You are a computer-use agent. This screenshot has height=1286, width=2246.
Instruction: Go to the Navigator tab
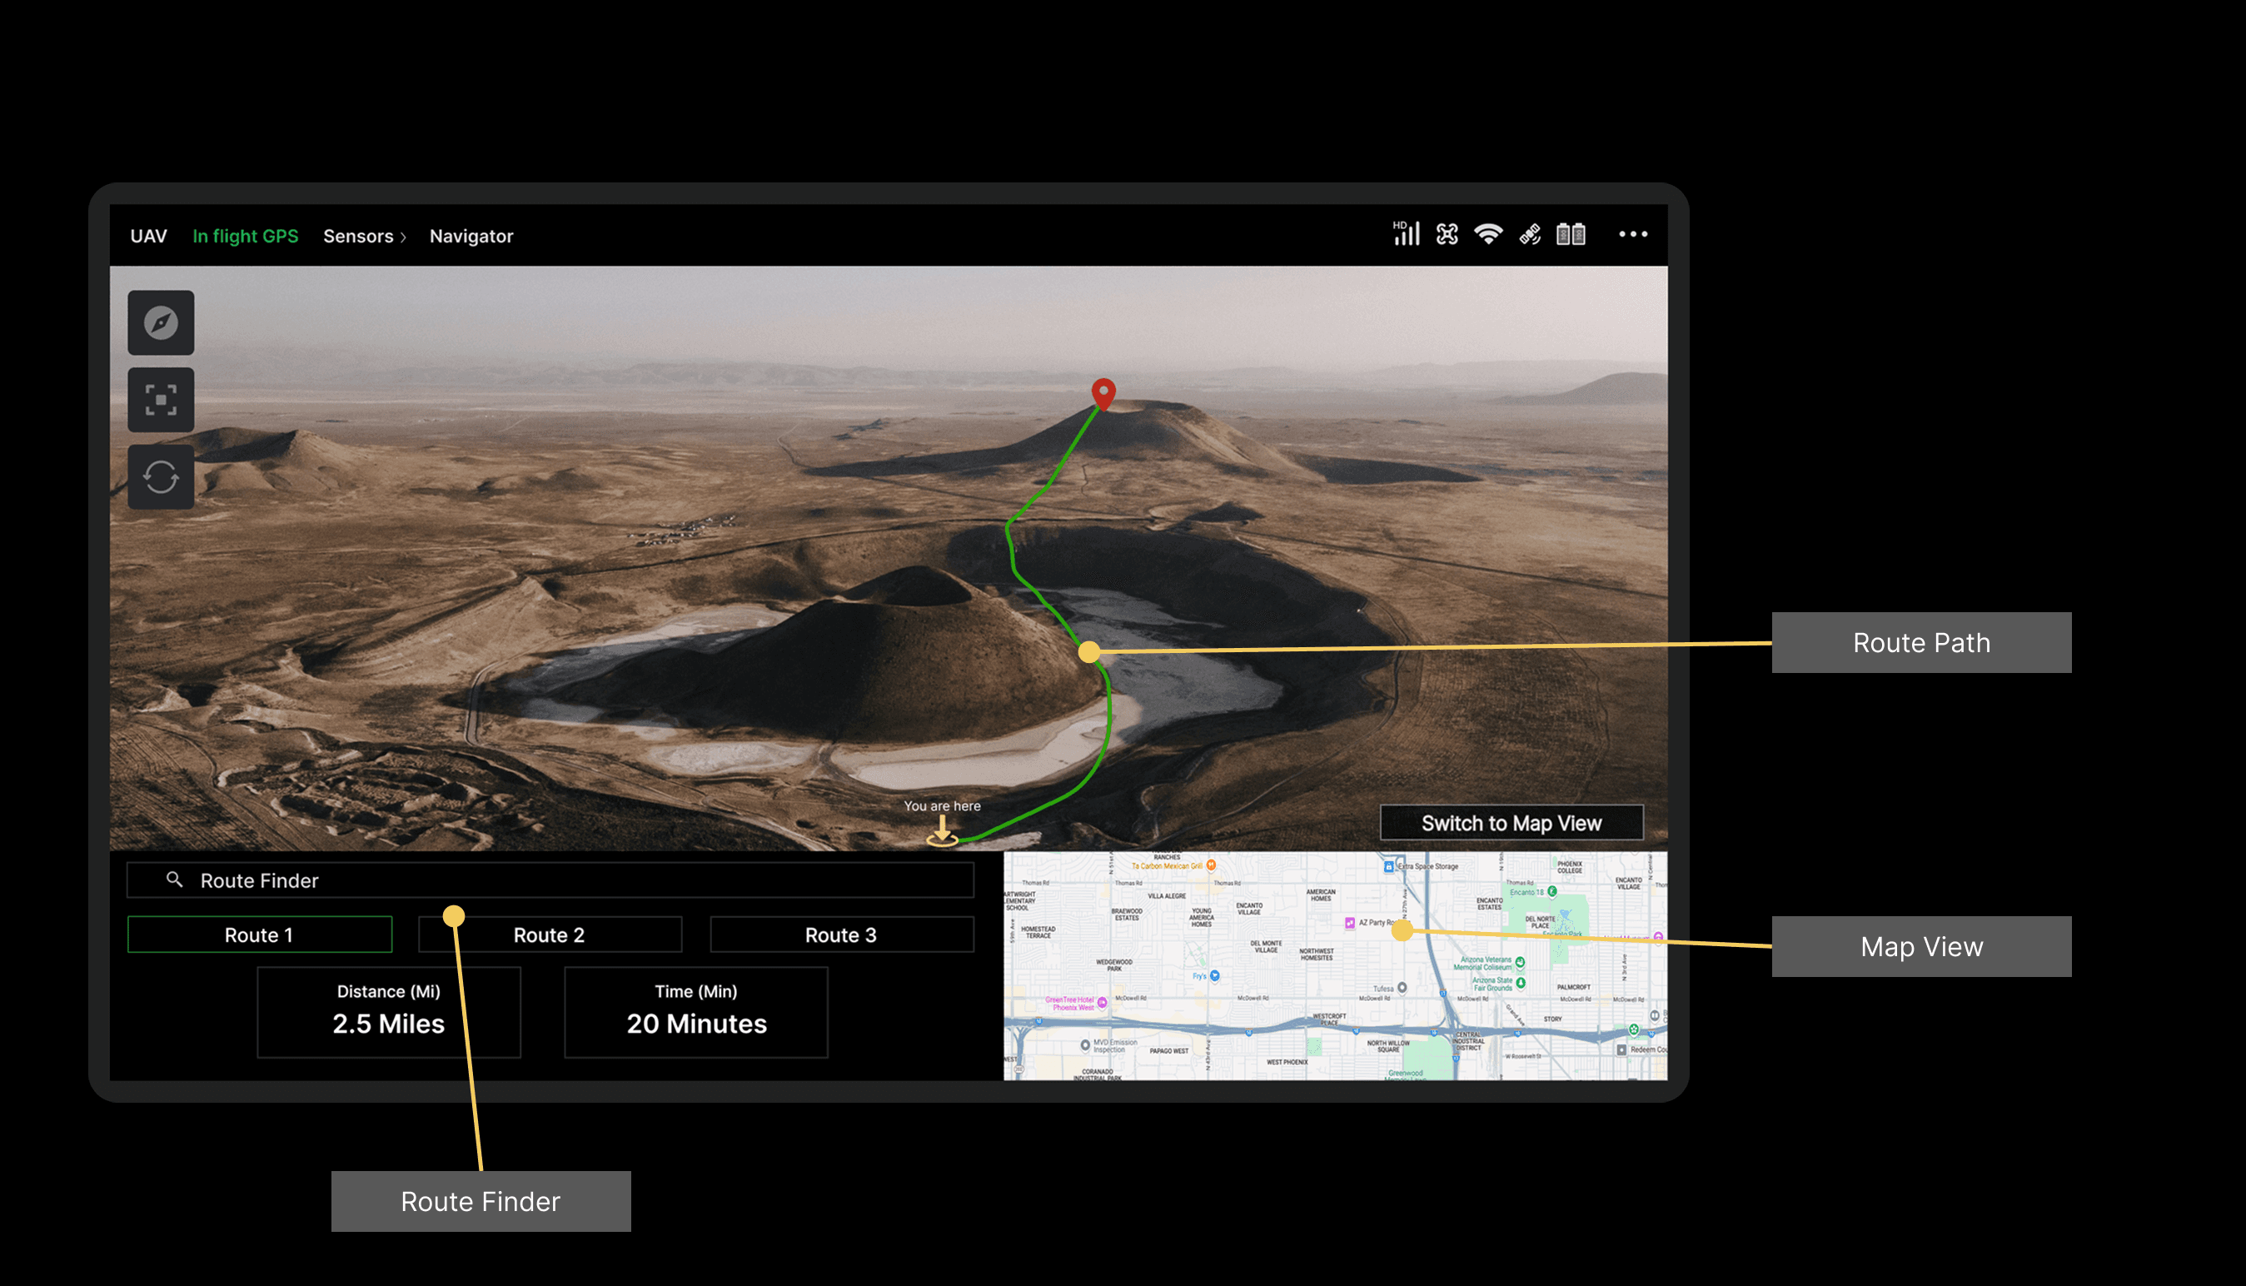471,236
